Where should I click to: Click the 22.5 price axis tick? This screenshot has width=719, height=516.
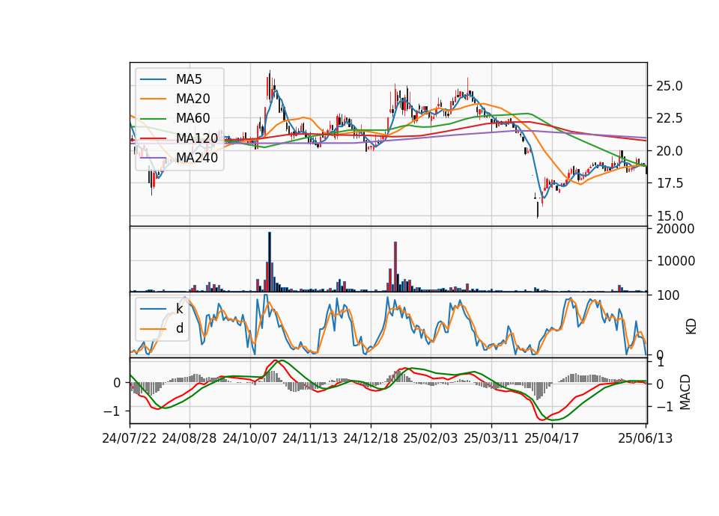click(x=670, y=119)
